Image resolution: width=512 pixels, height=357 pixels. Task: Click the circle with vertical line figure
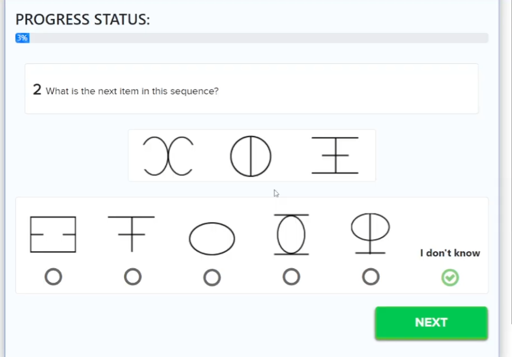click(x=251, y=156)
